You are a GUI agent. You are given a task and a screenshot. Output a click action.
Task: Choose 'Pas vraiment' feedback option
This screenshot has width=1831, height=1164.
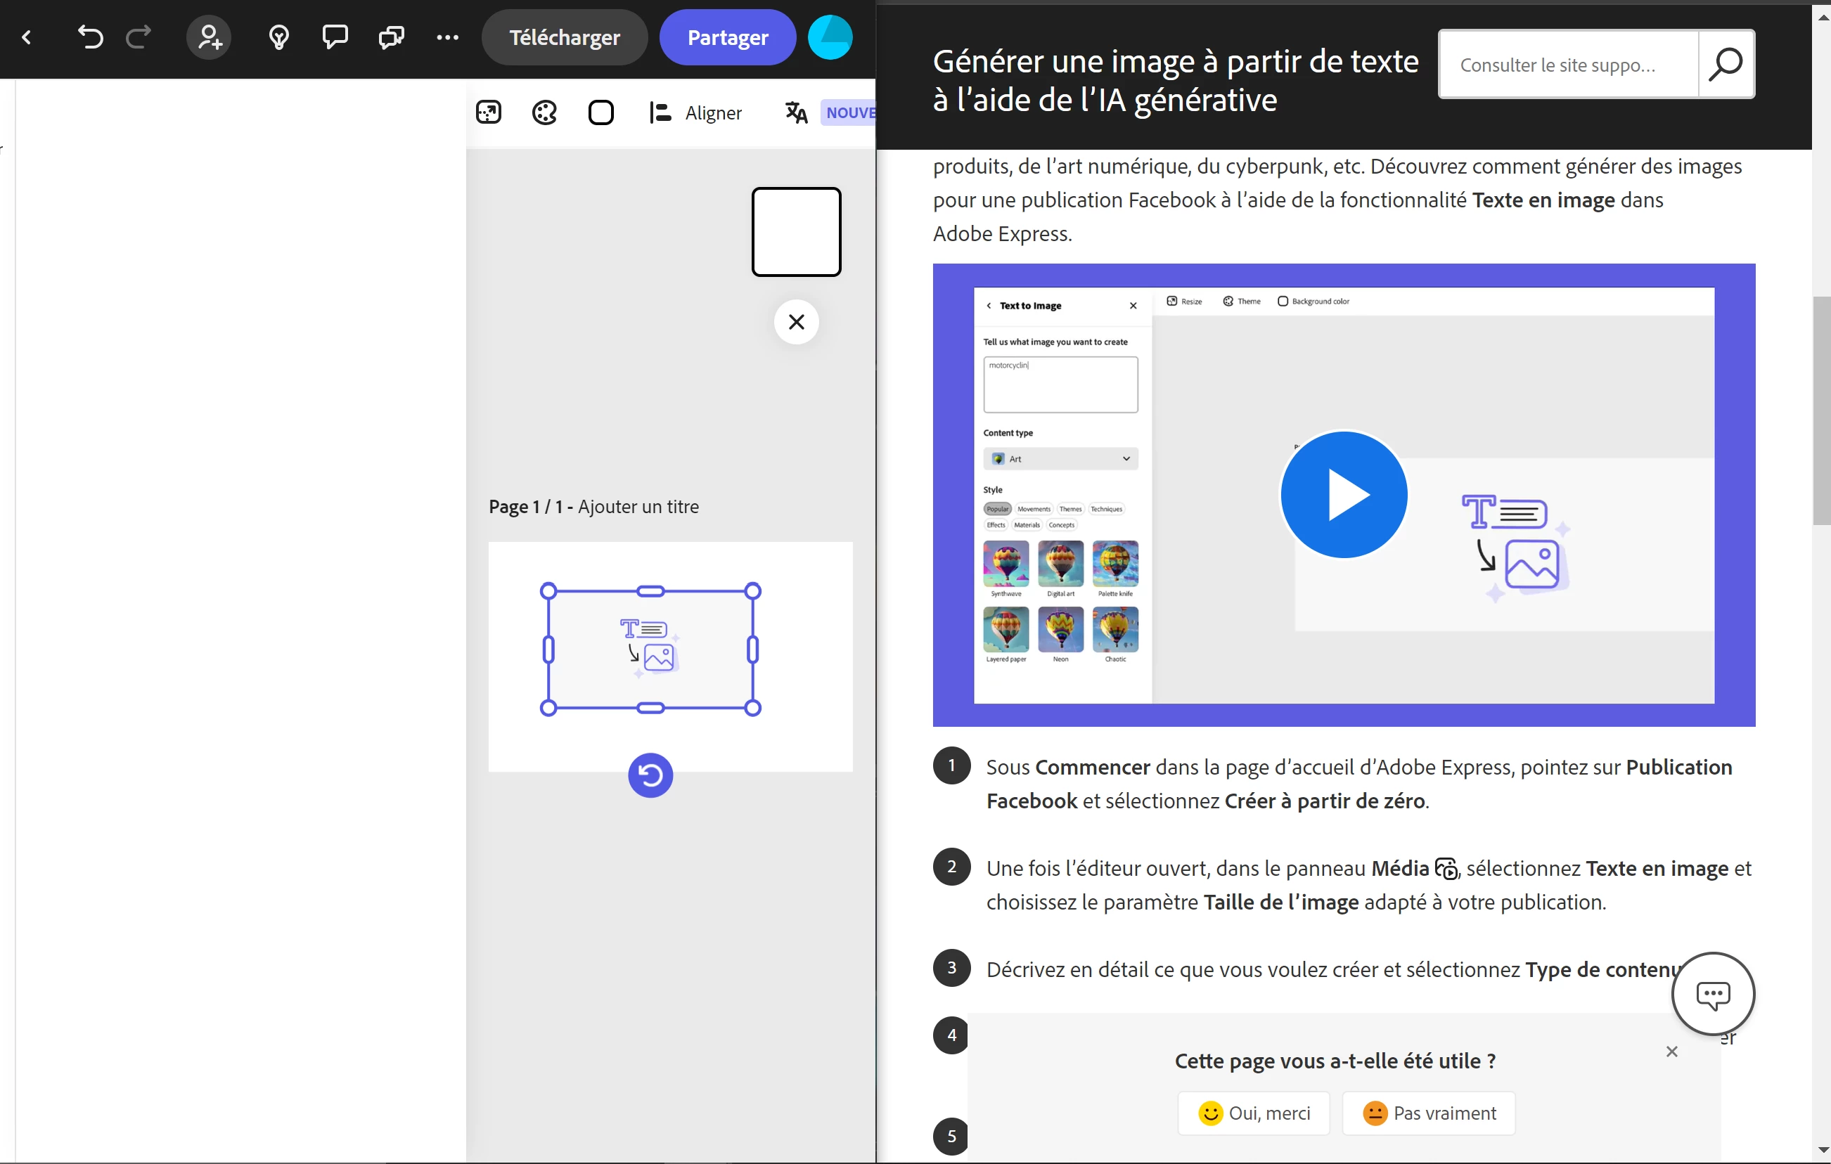(1428, 1113)
